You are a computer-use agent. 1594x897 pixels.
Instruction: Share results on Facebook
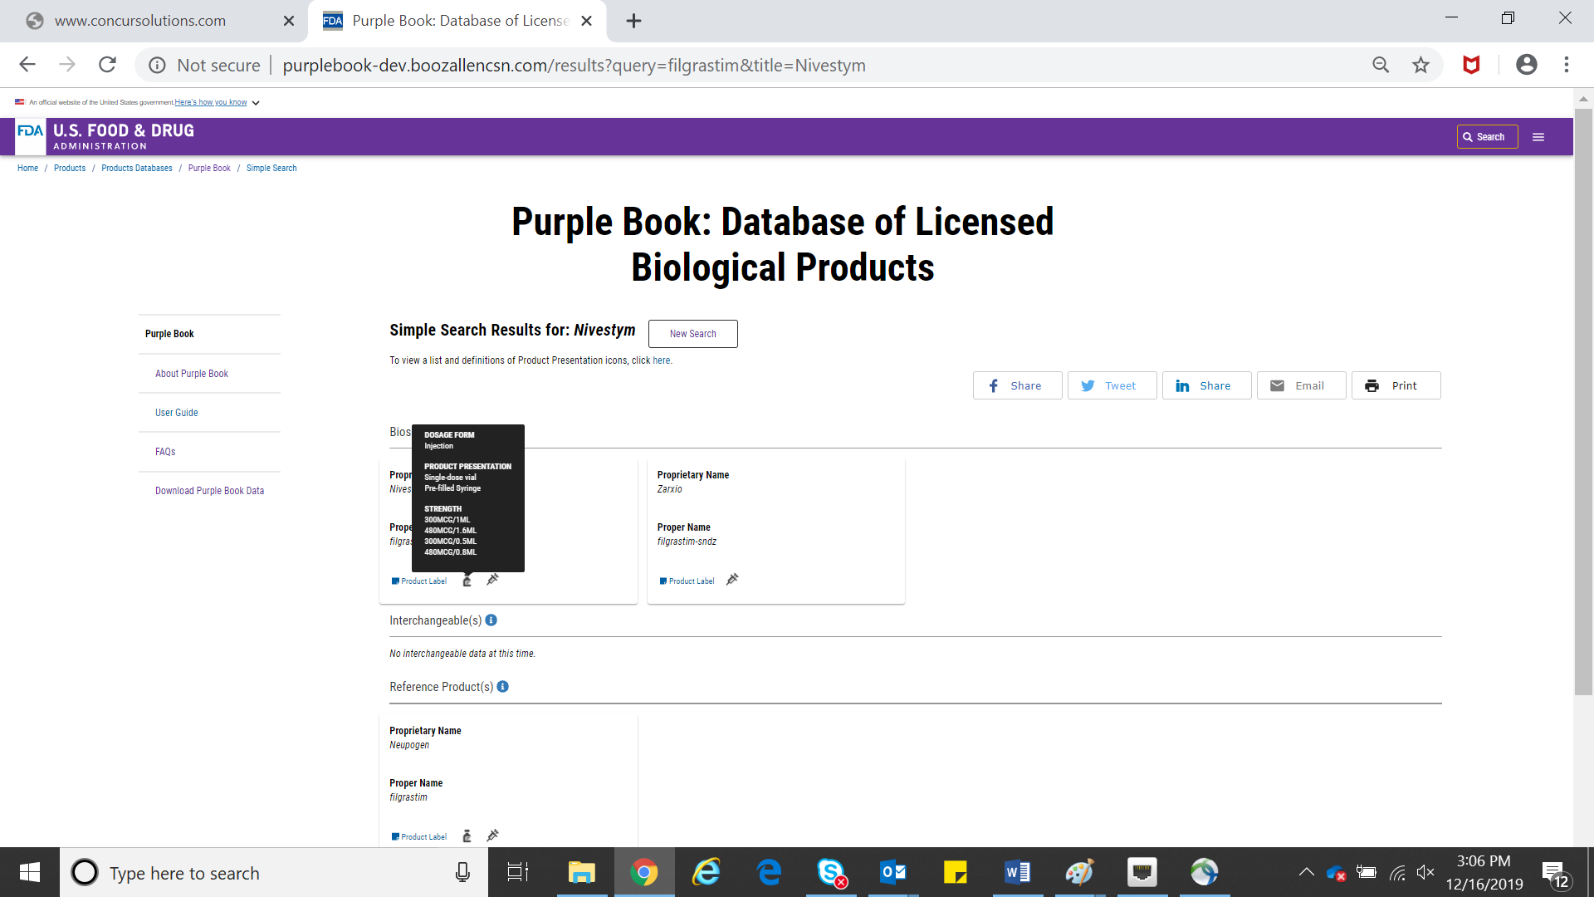(1017, 385)
